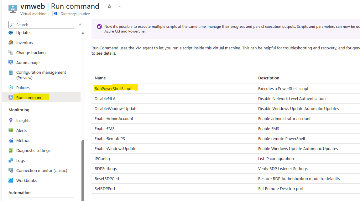Select Run command menu item

[29, 98]
